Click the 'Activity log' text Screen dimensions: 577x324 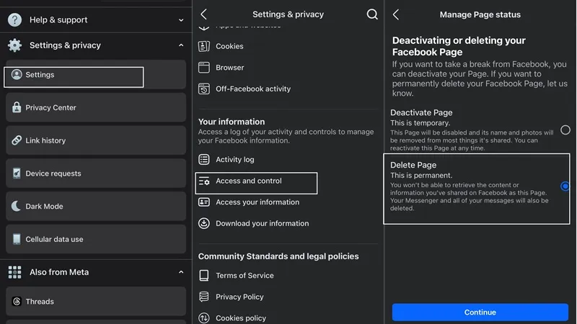click(x=235, y=159)
